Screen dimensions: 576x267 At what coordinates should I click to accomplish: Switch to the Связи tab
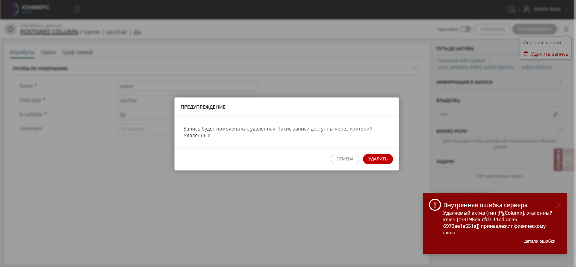[x=48, y=52]
